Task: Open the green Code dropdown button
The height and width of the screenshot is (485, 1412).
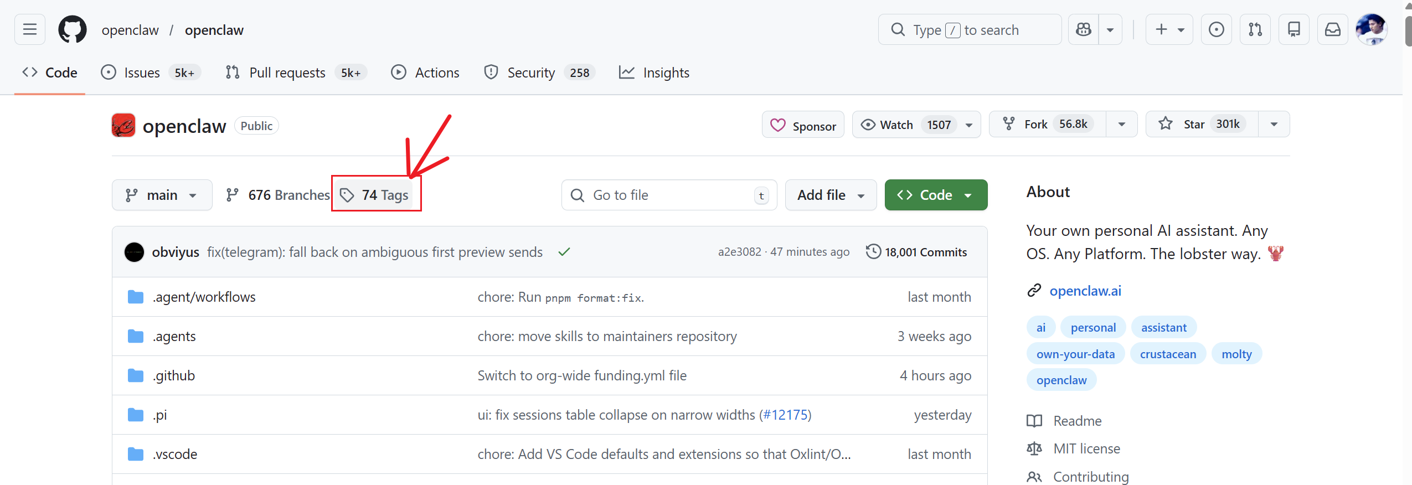Action: (x=936, y=195)
